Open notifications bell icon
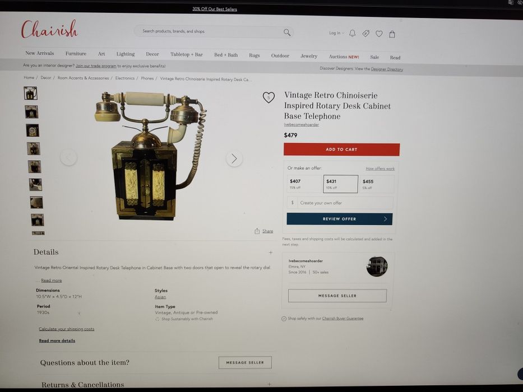Image resolution: width=523 pixels, height=392 pixels. click(x=352, y=34)
